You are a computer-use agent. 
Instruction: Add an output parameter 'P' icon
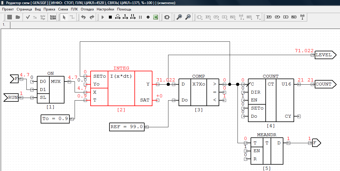tap(216, 17)
